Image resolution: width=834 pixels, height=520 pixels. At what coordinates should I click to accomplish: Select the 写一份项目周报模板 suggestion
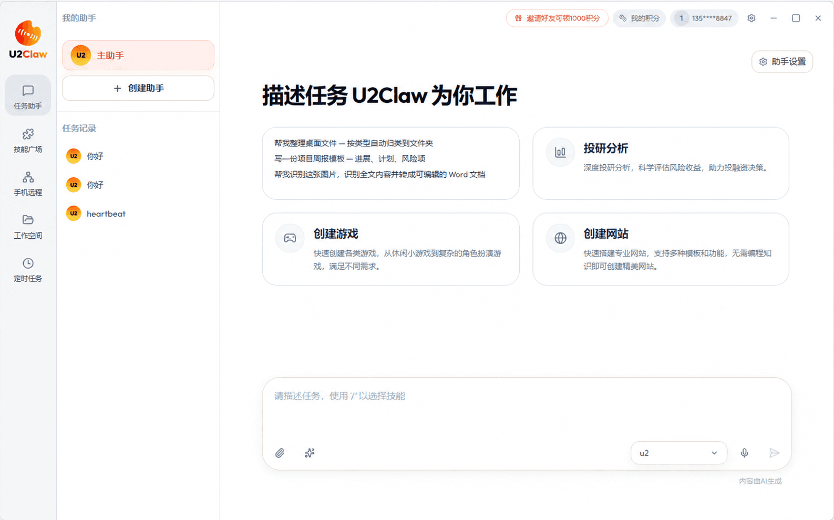(x=349, y=158)
